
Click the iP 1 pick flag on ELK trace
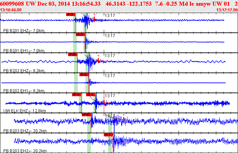tap(76, 94)
